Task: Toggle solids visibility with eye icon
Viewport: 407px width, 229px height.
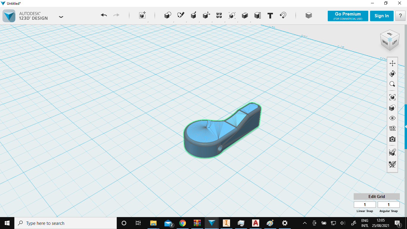Action: (x=392, y=118)
